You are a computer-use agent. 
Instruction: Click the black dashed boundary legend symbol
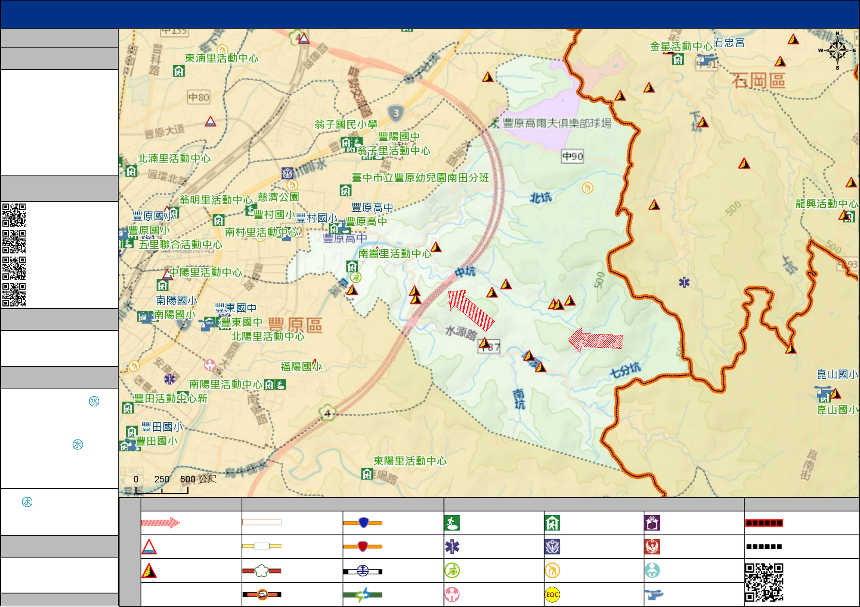(764, 547)
